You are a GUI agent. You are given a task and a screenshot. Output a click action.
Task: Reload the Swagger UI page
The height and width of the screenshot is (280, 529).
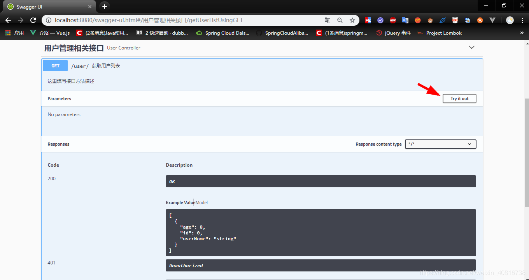tap(33, 20)
